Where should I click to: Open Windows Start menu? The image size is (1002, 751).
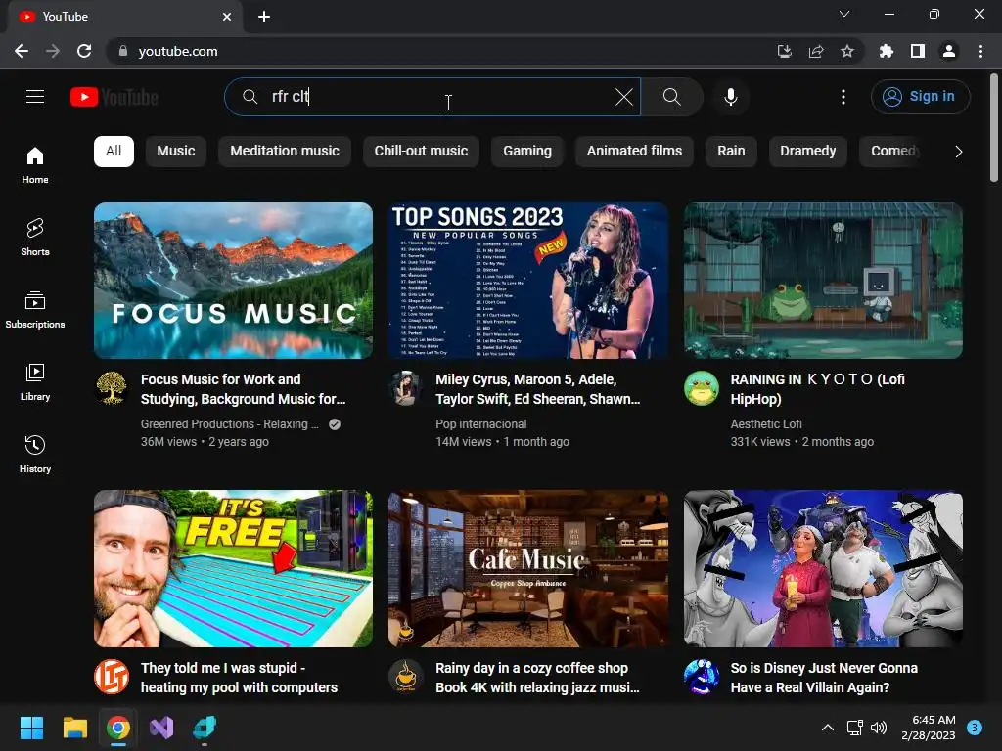(31, 728)
